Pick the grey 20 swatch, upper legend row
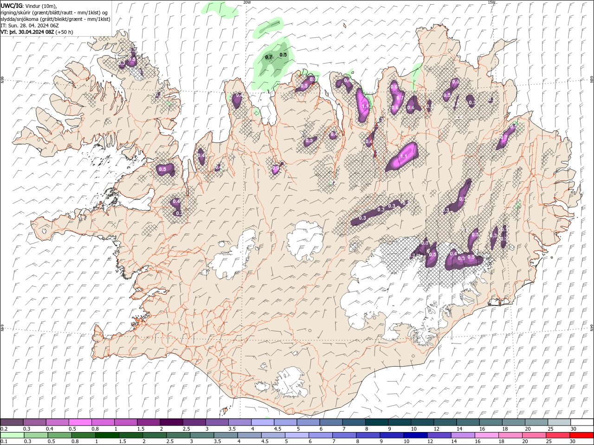This screenshot has width=594, height=445. pyautogui.click(x=536, y=422)
